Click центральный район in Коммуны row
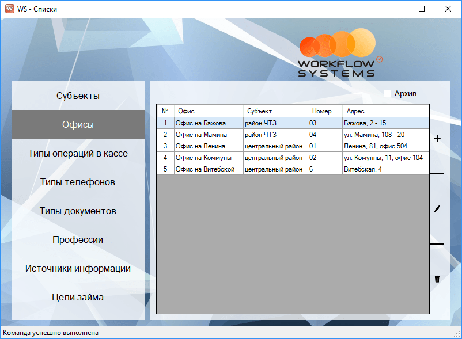Viewport: 462px width, 339px height. (275, 158)
